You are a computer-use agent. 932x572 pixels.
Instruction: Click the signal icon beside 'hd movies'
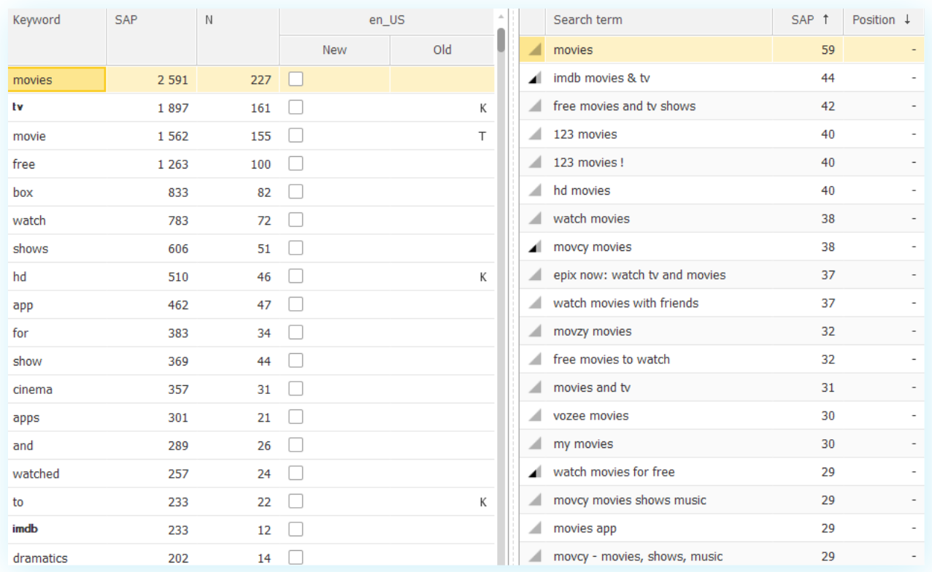coord(535,191)
